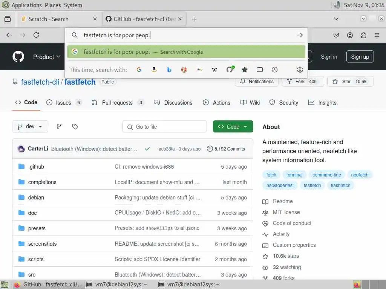Click the neofetch topic tag

(360, 175)
